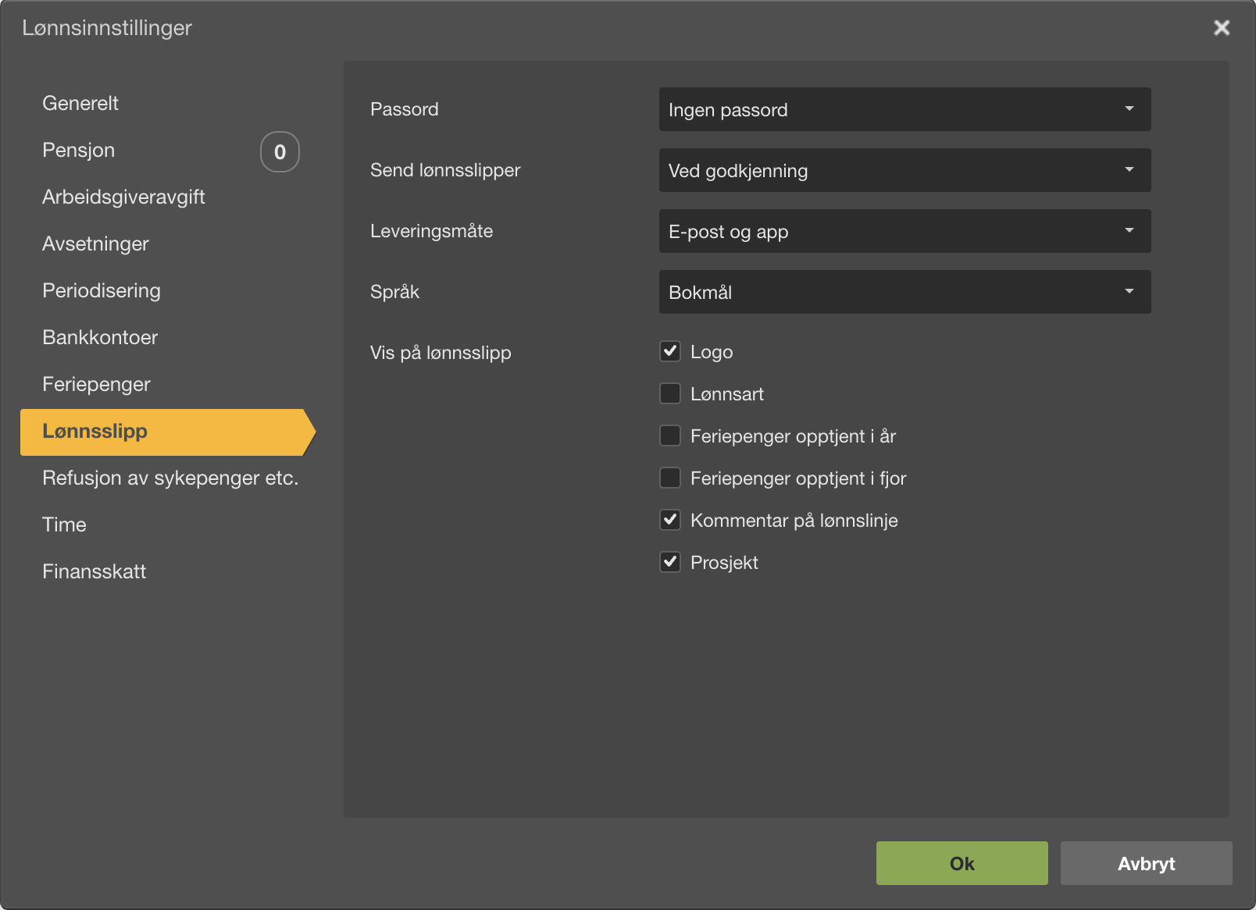This screenshot has height=910, width=1256.
Task: Switch to the Periodisering section
Action: tap(102, 290)
